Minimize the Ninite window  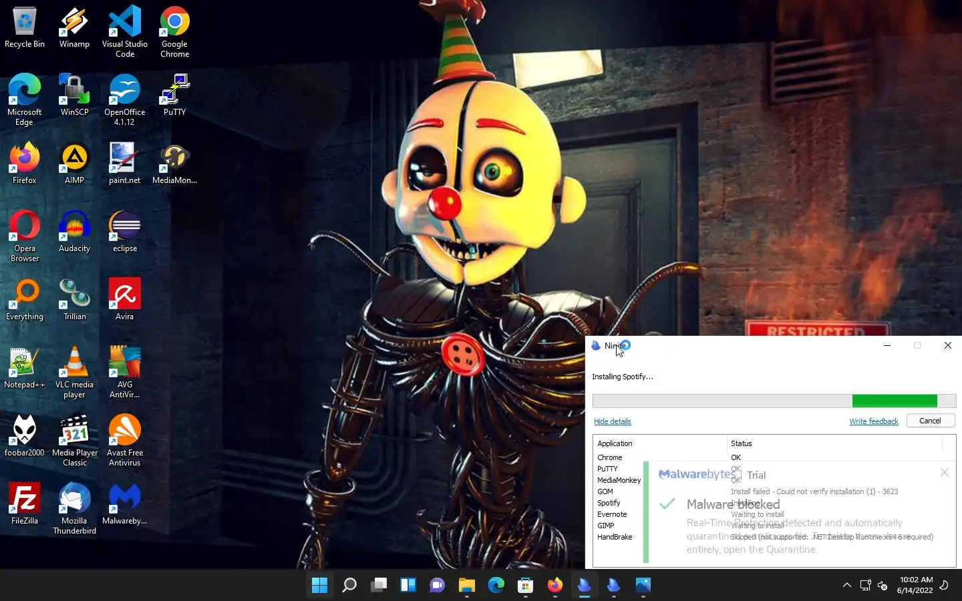pos(887,345)
